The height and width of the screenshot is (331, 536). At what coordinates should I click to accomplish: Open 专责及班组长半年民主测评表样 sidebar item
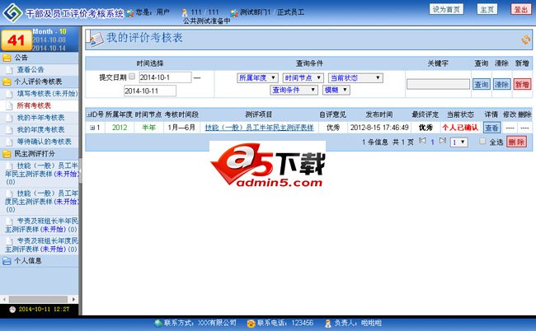click(41, 226)
